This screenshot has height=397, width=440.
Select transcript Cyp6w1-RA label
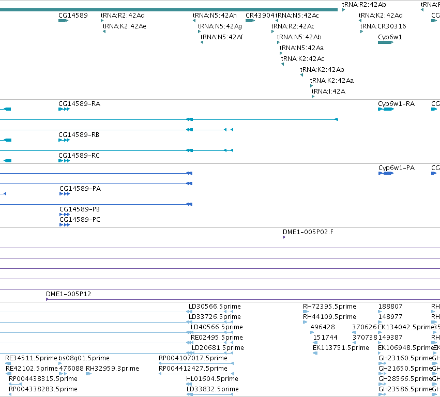click(x=396, y=104)
